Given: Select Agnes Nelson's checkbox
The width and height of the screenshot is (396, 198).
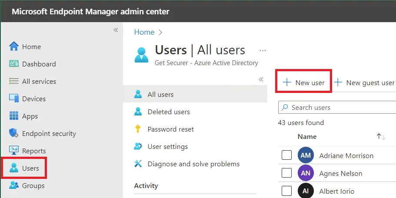Looking at the screenshot, I should (286, 173).
